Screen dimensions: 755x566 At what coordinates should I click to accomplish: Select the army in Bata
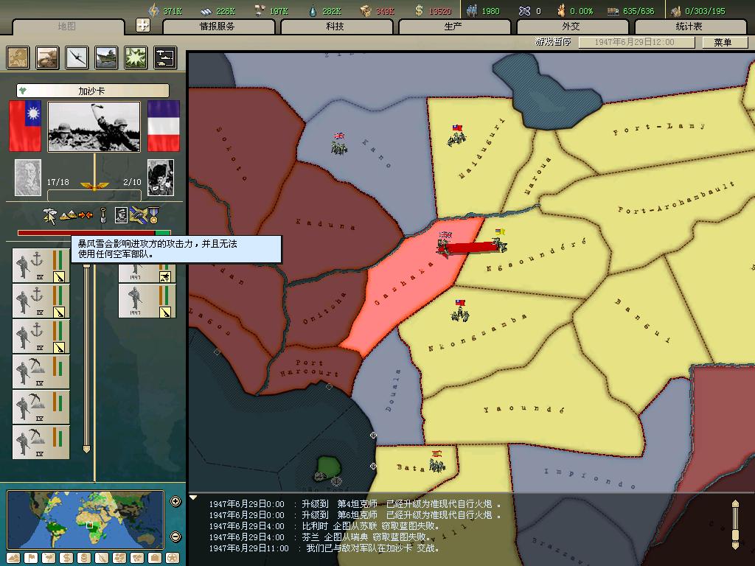point(437,461)
